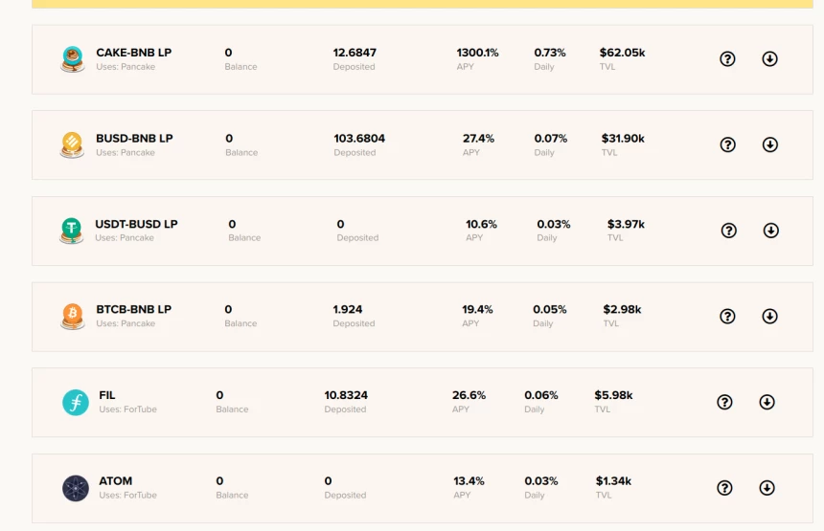Open help info for CAKE-BNB LP vault

(727, 59)
